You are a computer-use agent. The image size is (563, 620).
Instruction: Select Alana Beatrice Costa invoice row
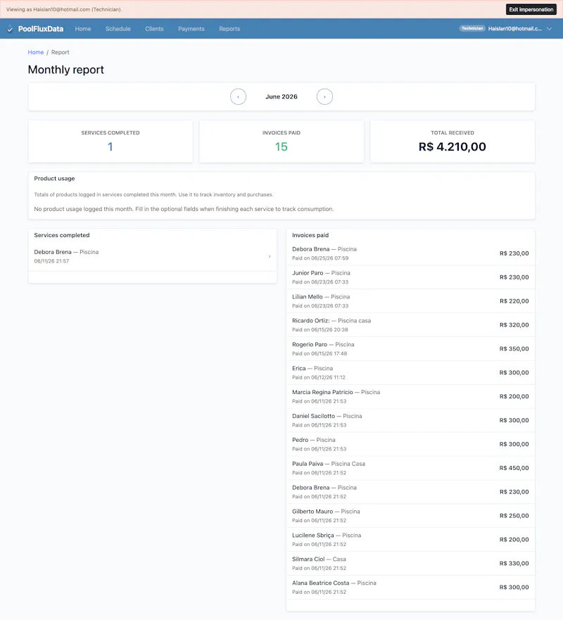click(410, 587)
